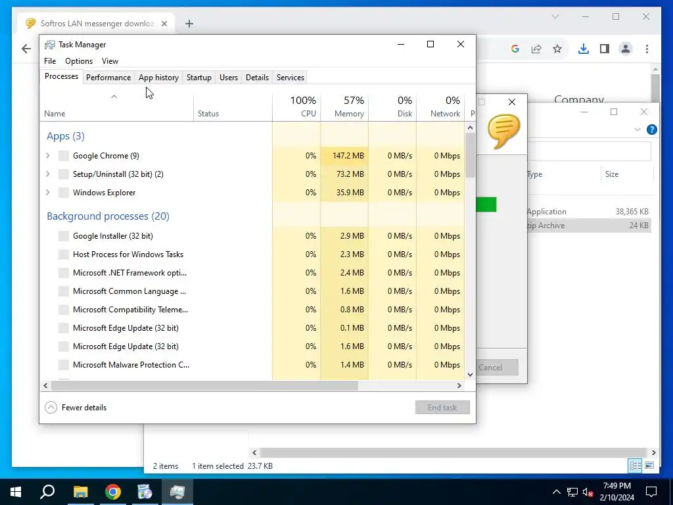
Task: Bookmark this page with the star icon
Action: point(557,49)
